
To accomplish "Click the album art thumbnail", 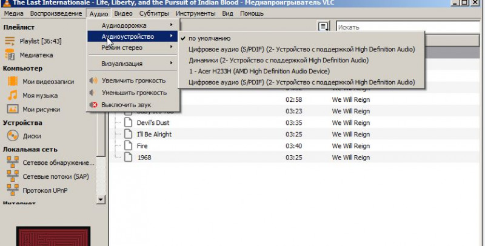I will 53,236.
